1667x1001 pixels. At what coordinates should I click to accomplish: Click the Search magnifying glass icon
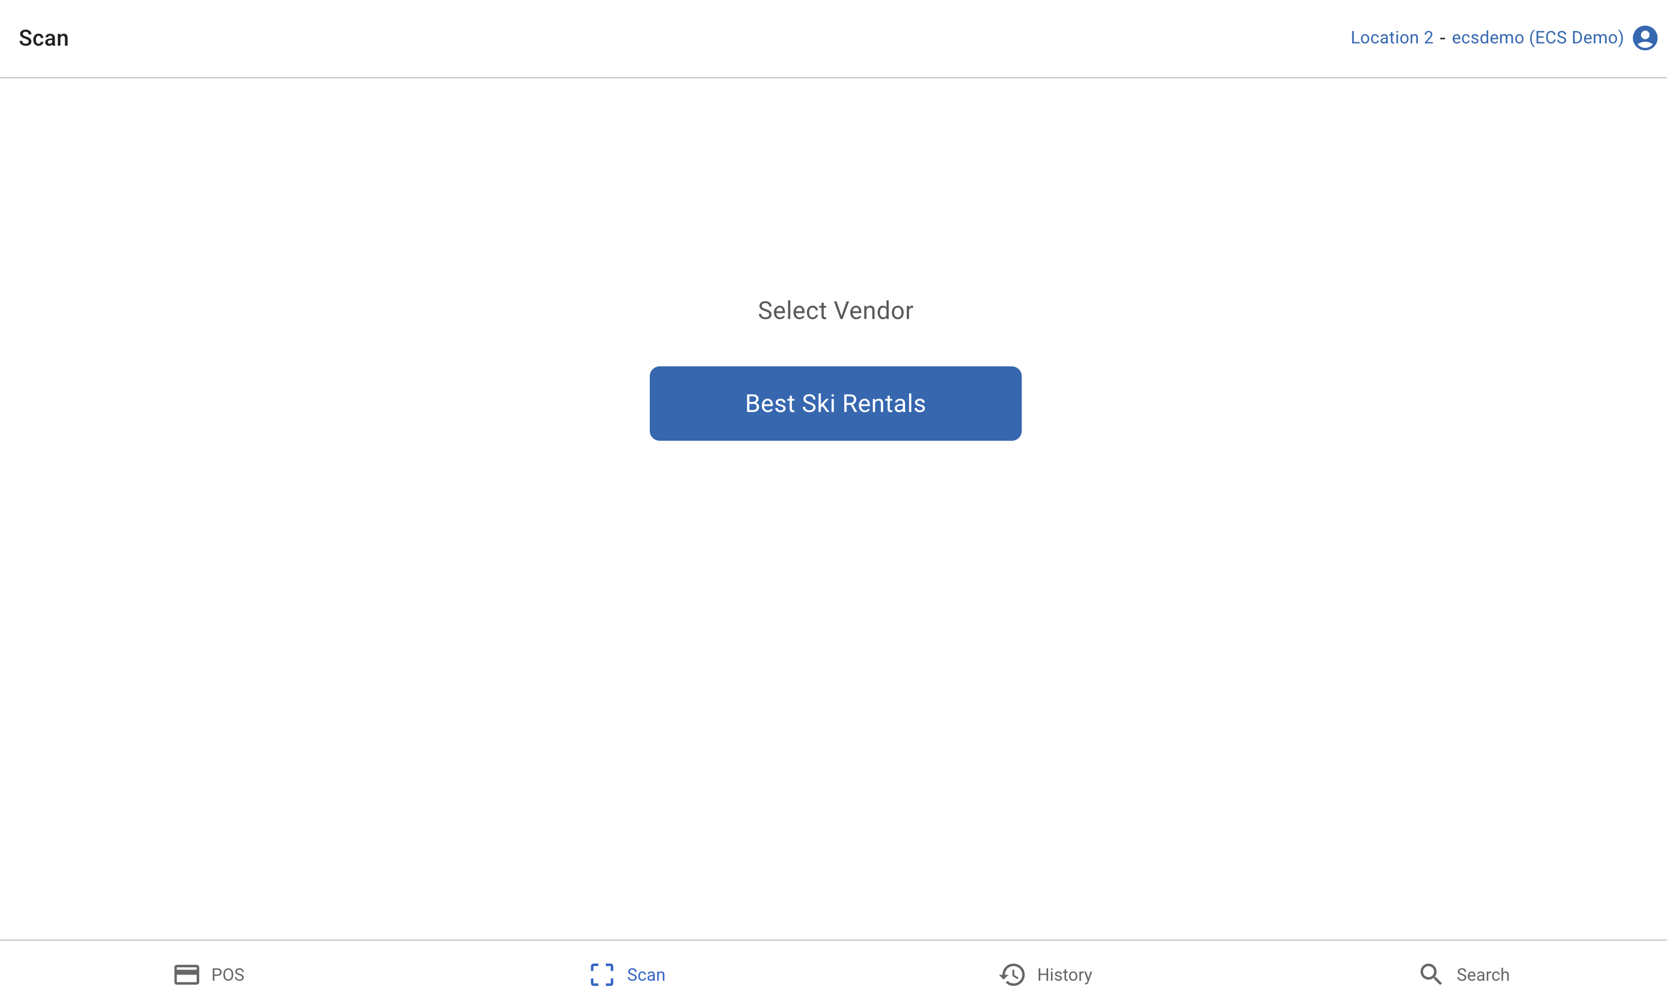pos(1430,974)
